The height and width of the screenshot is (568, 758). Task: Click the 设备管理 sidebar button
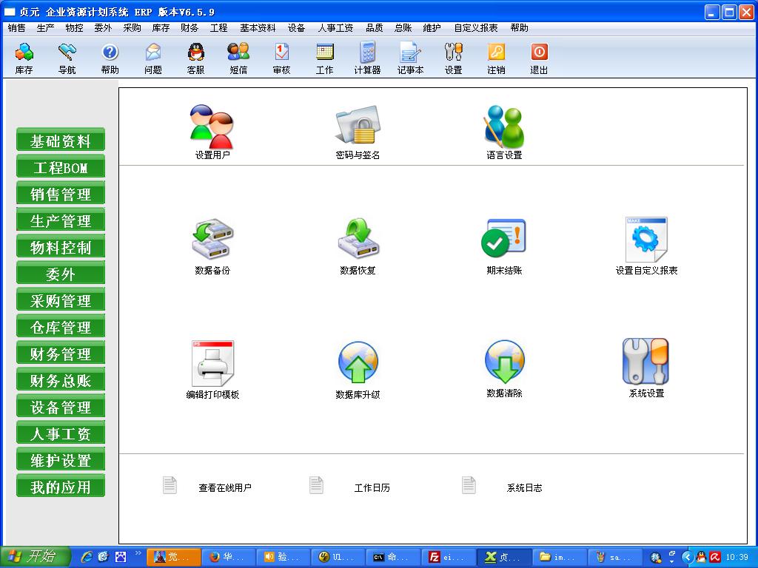(x=61, y=407)
